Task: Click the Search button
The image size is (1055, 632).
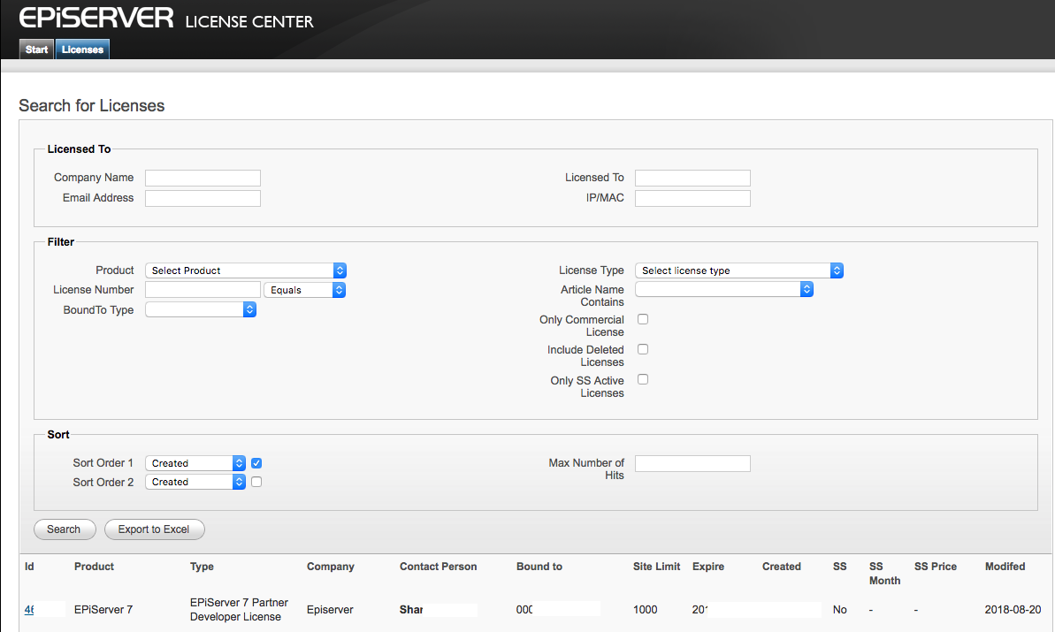Action: click(x=65, y=529)
